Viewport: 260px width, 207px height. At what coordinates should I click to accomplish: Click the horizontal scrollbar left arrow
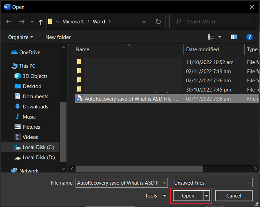pyautogui.click(x=72, y=169)
